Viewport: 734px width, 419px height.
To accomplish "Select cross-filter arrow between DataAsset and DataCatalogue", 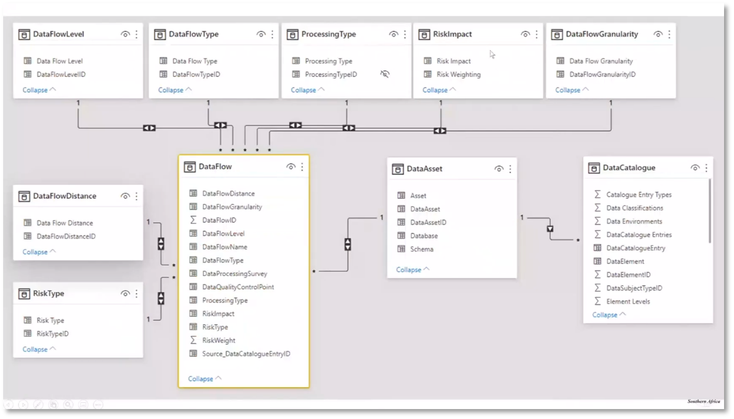I will 550,229.
